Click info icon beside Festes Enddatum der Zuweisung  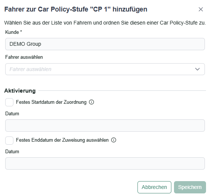114,140
